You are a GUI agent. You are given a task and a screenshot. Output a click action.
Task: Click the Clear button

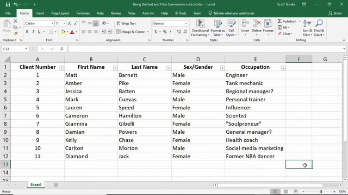tap(285, 34)
